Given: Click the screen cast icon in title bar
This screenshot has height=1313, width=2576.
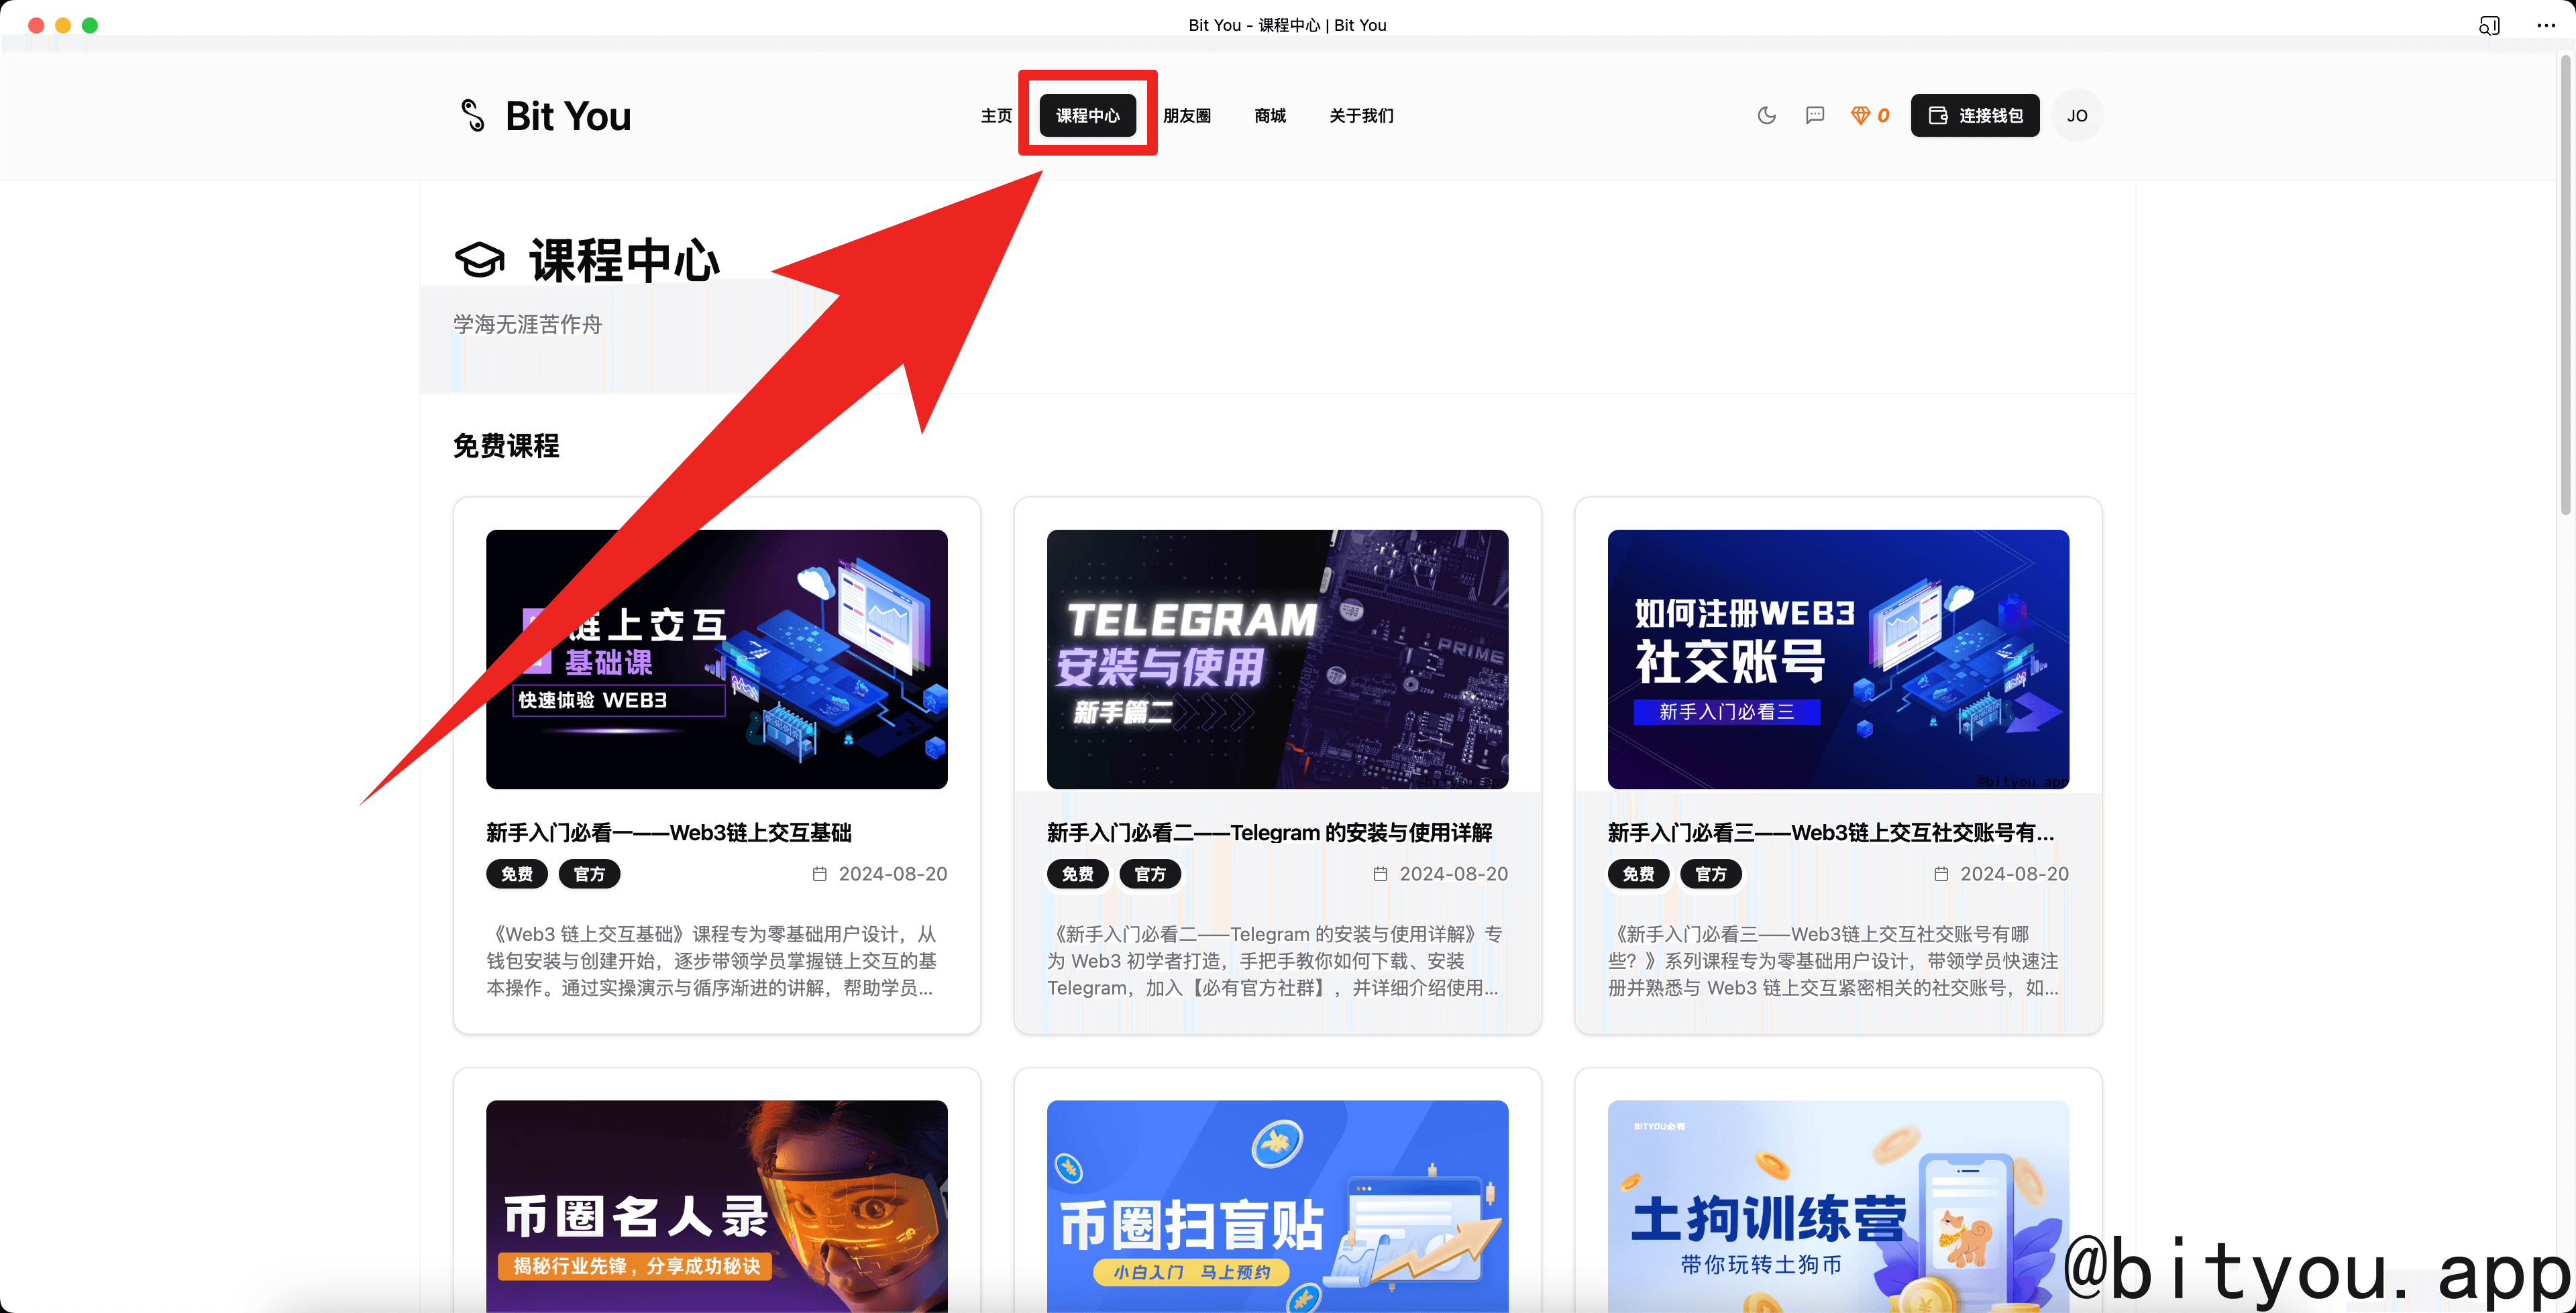Looking at the screenshot, I should pyautogui.click(x=2489, y=25).
